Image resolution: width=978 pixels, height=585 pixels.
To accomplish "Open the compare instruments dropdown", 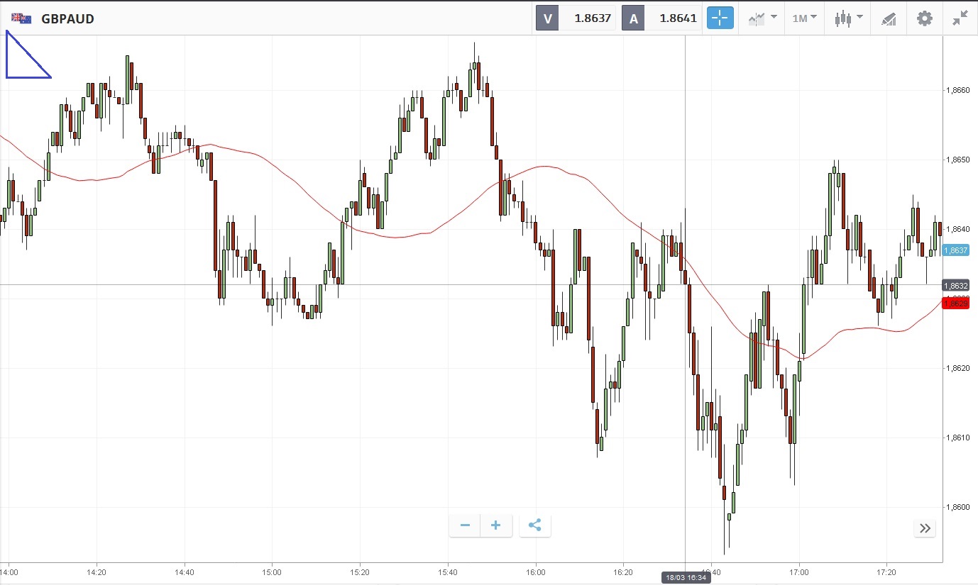I will click(762, 18).
